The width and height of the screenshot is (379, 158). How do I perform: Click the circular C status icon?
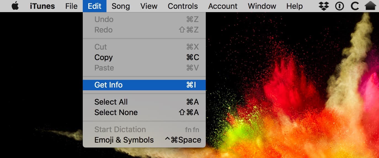[x=355, y=6]
